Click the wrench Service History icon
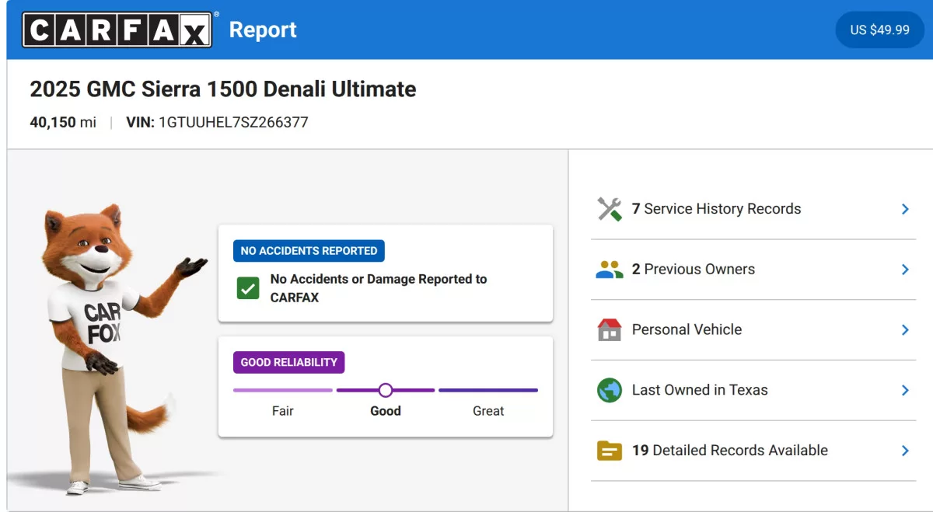 (x=610, y=209)
